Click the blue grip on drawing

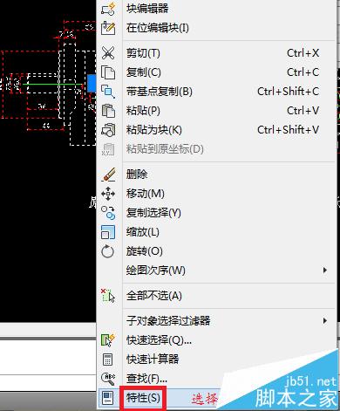92,84
